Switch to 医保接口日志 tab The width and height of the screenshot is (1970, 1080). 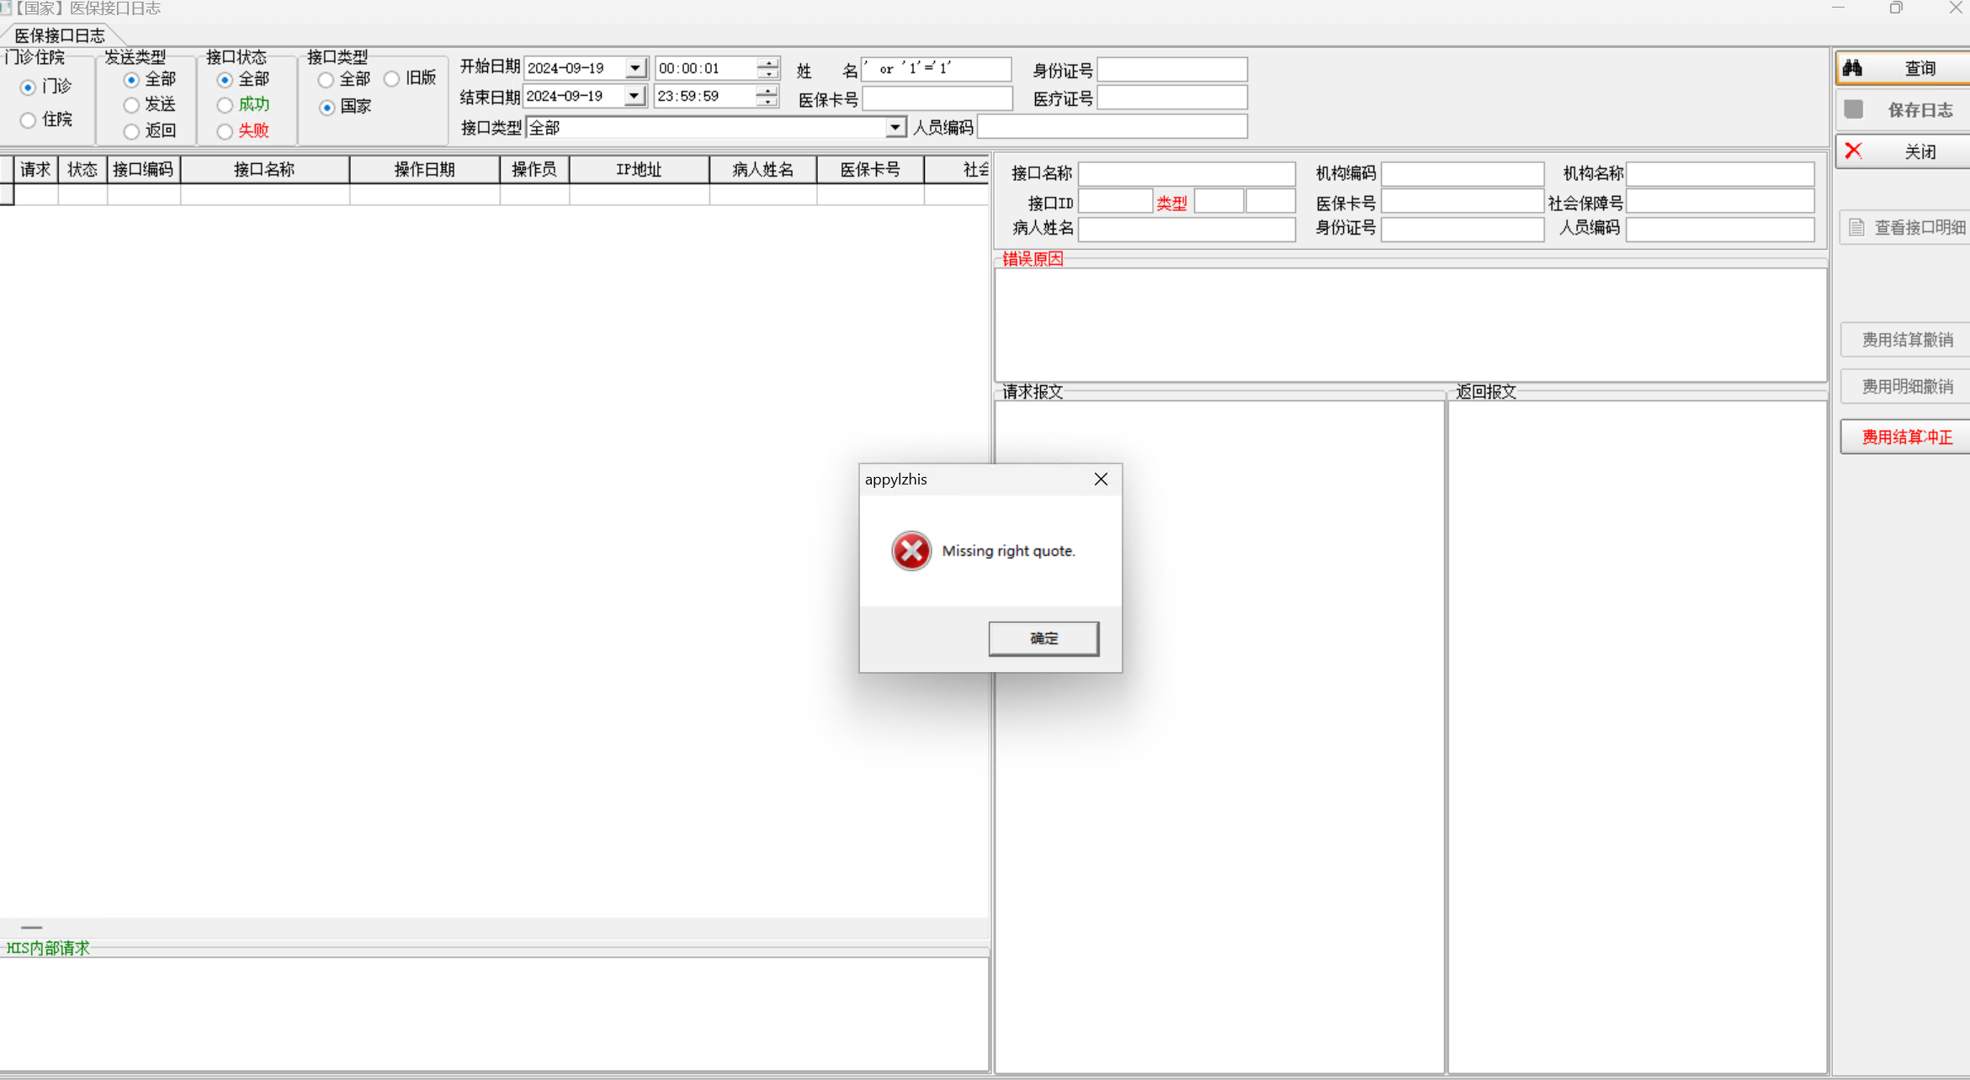coord(59,35)
